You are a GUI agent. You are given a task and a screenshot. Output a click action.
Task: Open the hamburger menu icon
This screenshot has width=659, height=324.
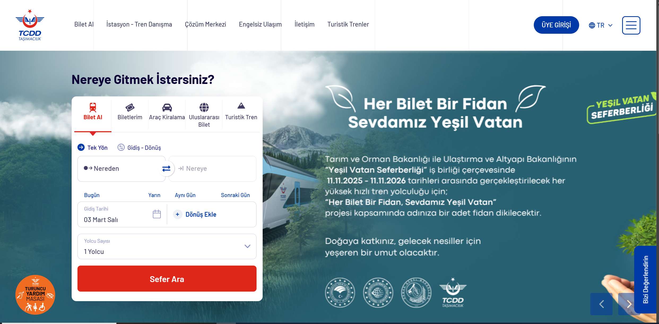(631, 25)
